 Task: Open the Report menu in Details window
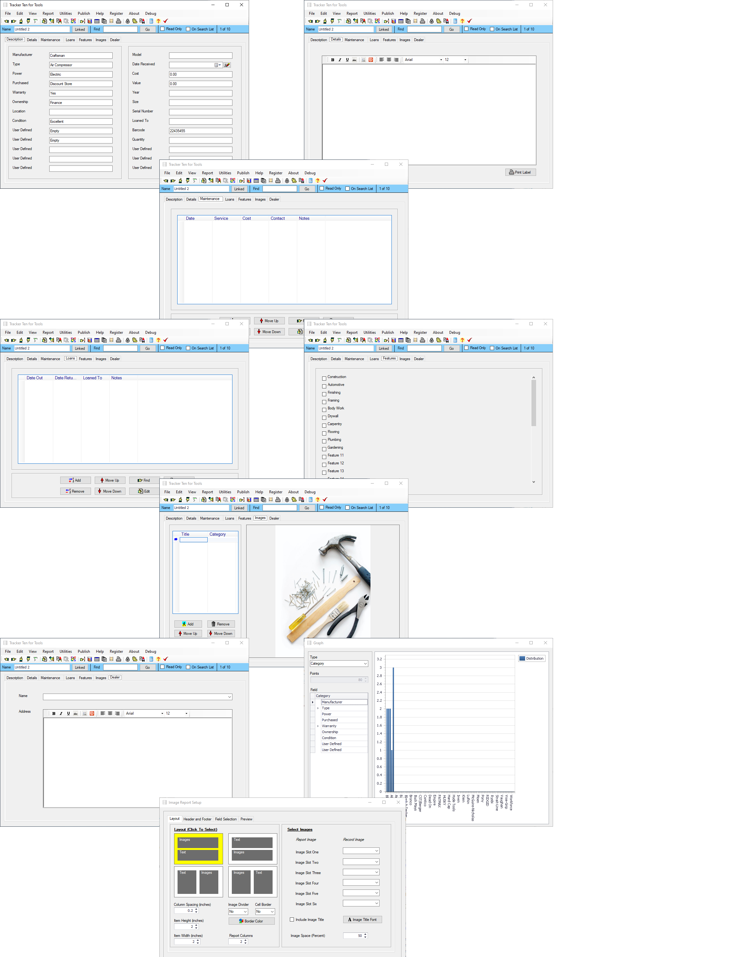click(x=352, y=14)
